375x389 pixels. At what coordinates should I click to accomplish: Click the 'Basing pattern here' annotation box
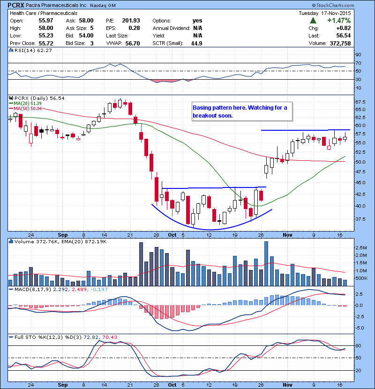(x=242, y=112)
